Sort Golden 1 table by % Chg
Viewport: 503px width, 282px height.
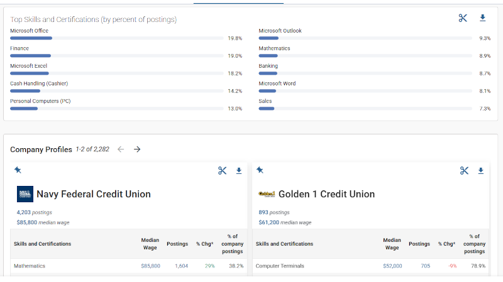pos(446,244)
